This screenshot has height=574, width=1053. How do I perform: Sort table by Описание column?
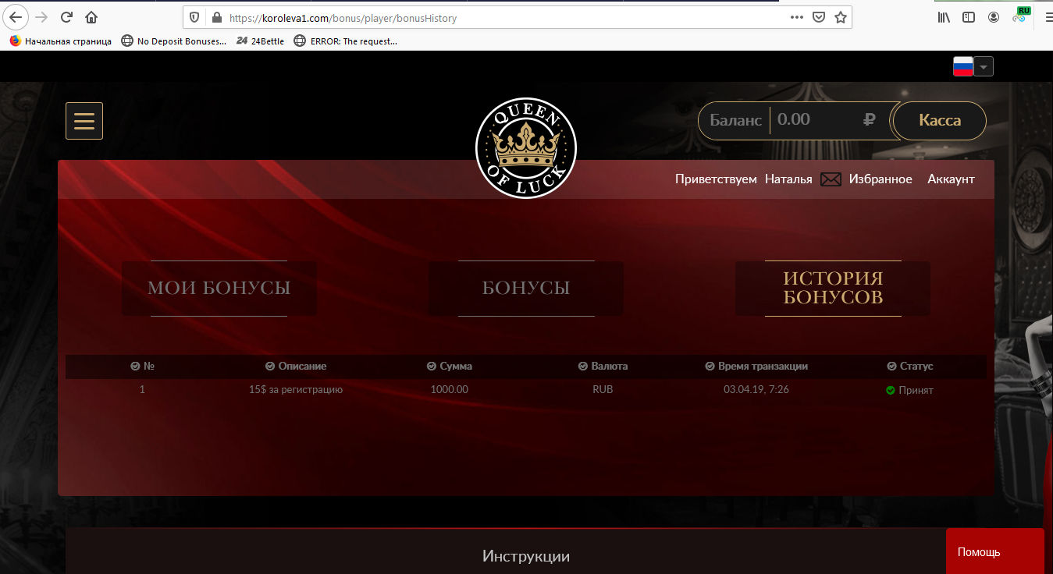coord(296,366)
